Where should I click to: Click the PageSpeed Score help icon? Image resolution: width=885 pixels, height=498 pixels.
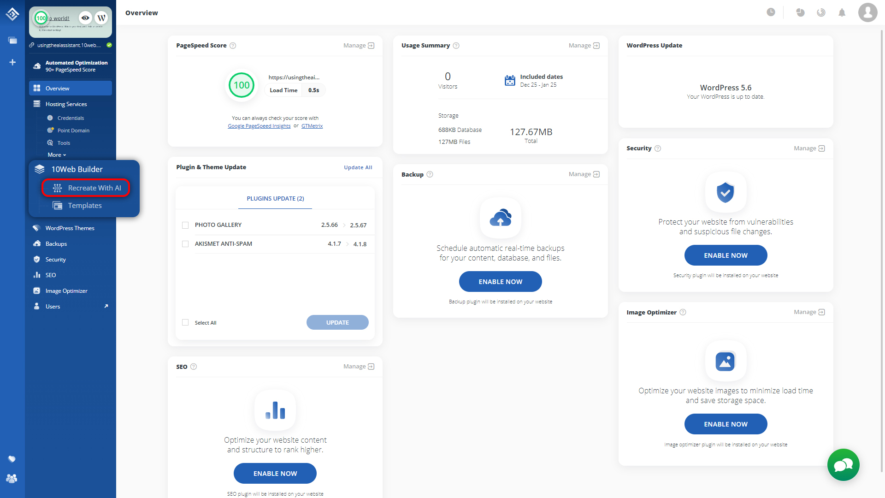pyautogui.click(x=233, y=46)
